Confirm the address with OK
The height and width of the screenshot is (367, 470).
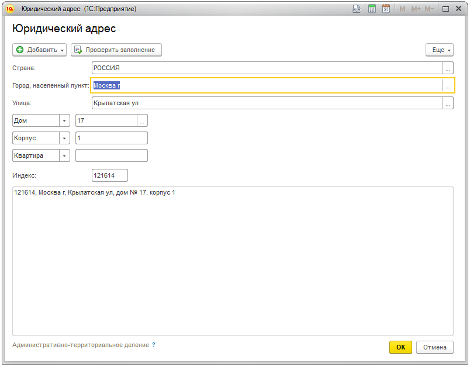pyautogui.click(x=400, y=347)
